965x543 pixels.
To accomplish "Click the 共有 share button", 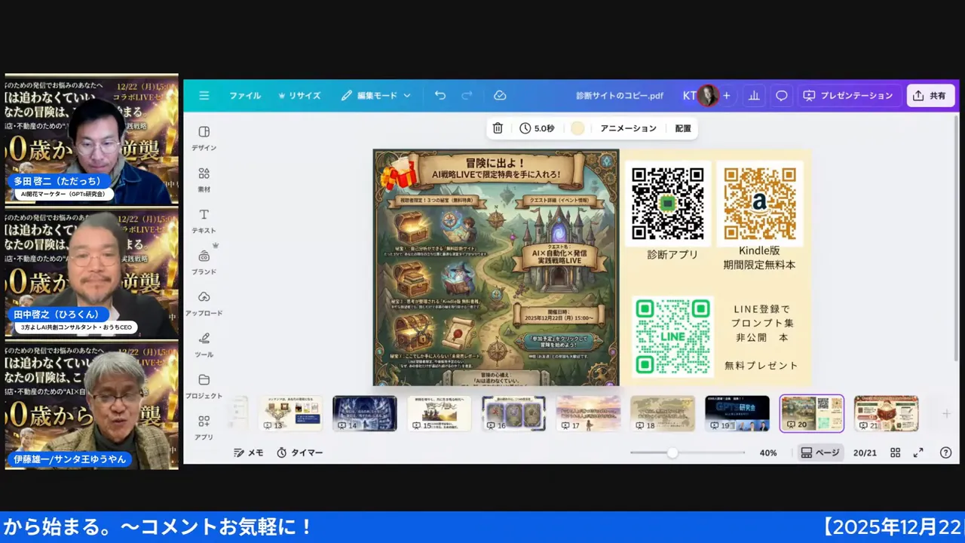I will 930,96.
